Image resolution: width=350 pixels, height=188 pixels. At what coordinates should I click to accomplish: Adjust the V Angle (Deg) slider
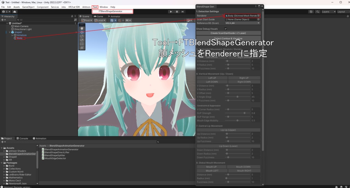[238, 97]
